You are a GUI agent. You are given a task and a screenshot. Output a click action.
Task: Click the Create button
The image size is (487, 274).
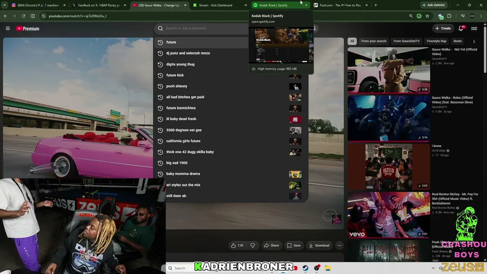click(x=443, y=28)
